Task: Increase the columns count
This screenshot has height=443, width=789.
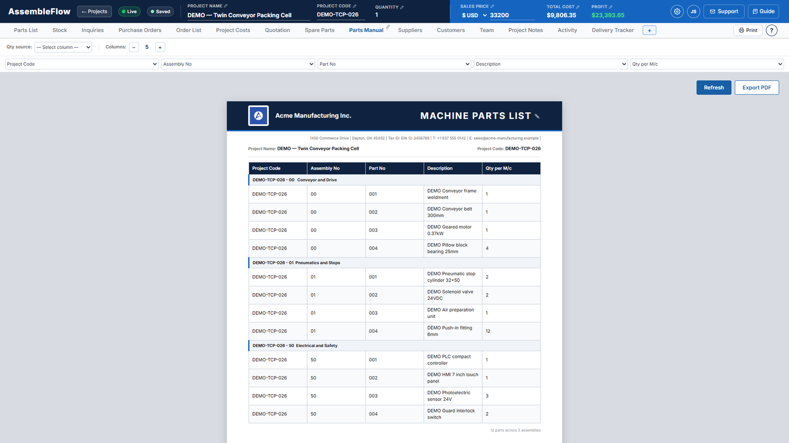Action: pyautogui.click(x=160, y=47)
